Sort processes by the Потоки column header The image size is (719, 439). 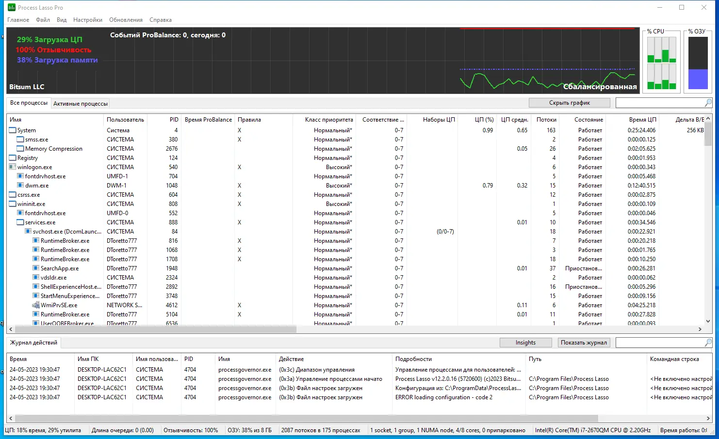tap(546, 120)
